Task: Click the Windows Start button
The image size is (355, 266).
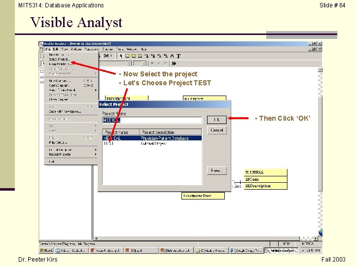Action: click(x=46, y=250)
